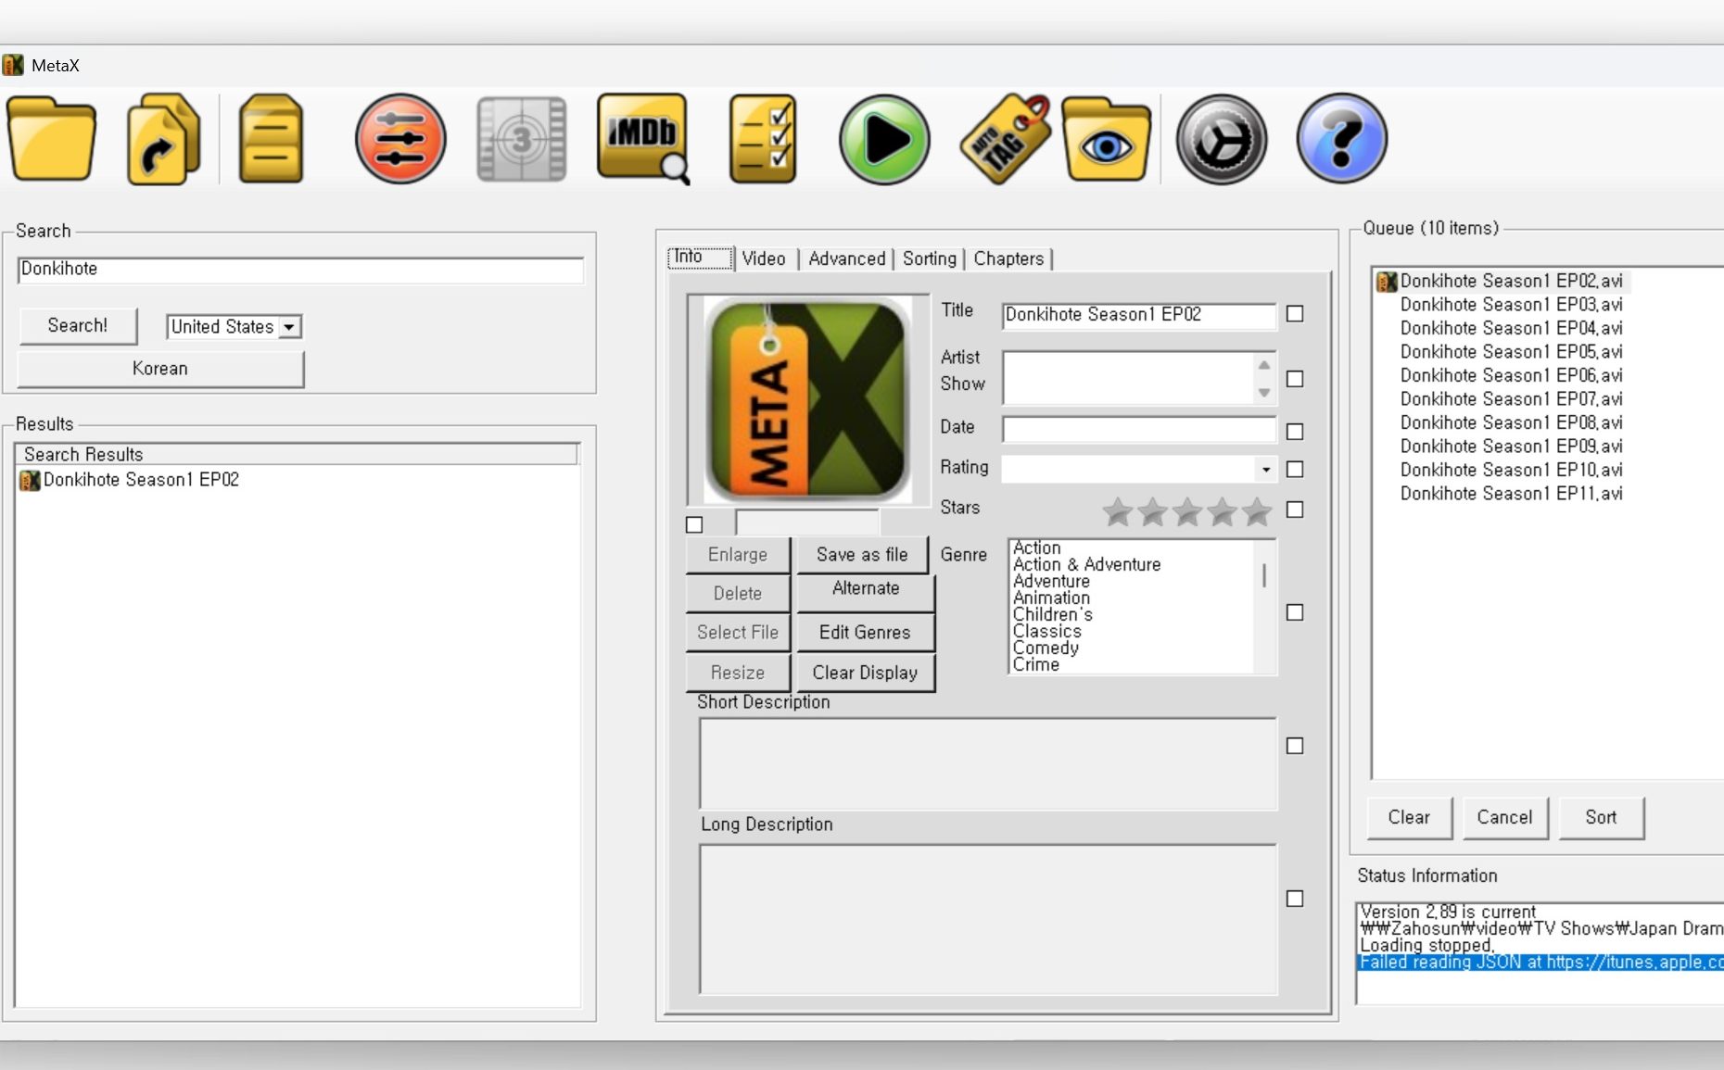Click the Cancel queue button

(1505, 818)
